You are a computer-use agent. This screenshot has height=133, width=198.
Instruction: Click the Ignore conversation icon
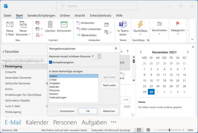[38, 23]
